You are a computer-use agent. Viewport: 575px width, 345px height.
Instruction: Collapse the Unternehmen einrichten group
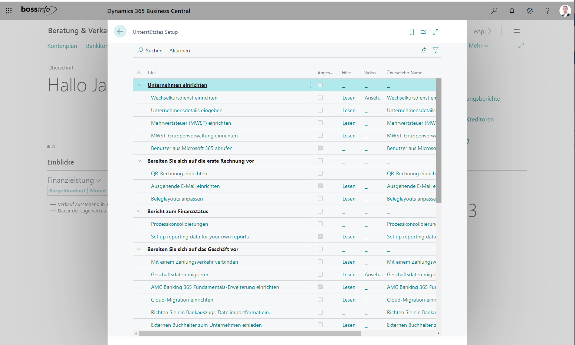coord(139,85)
